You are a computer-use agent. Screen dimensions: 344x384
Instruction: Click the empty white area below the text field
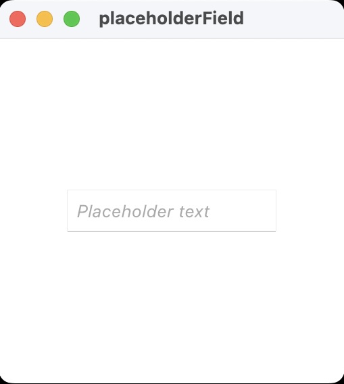[x=172, y=306]
